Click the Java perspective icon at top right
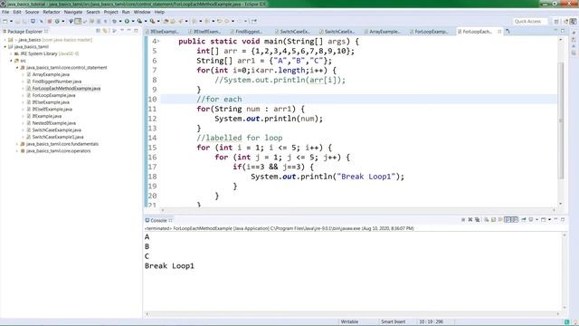The image size is (579, 326). coord(573,22)
